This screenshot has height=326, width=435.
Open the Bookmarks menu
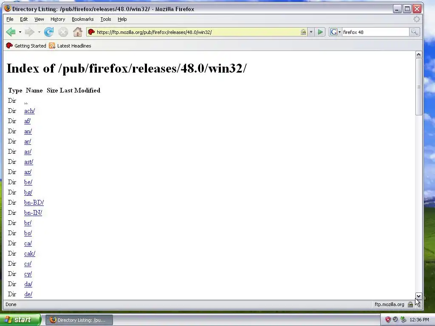pyautogui.click(x=83, y=19)
